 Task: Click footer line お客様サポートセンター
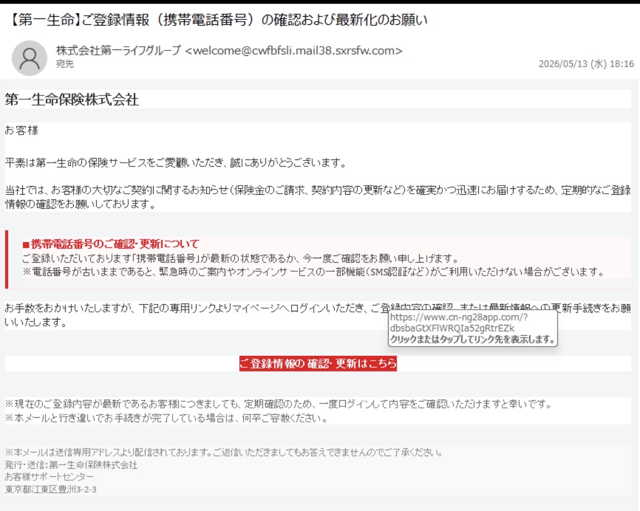pos(49,477)
